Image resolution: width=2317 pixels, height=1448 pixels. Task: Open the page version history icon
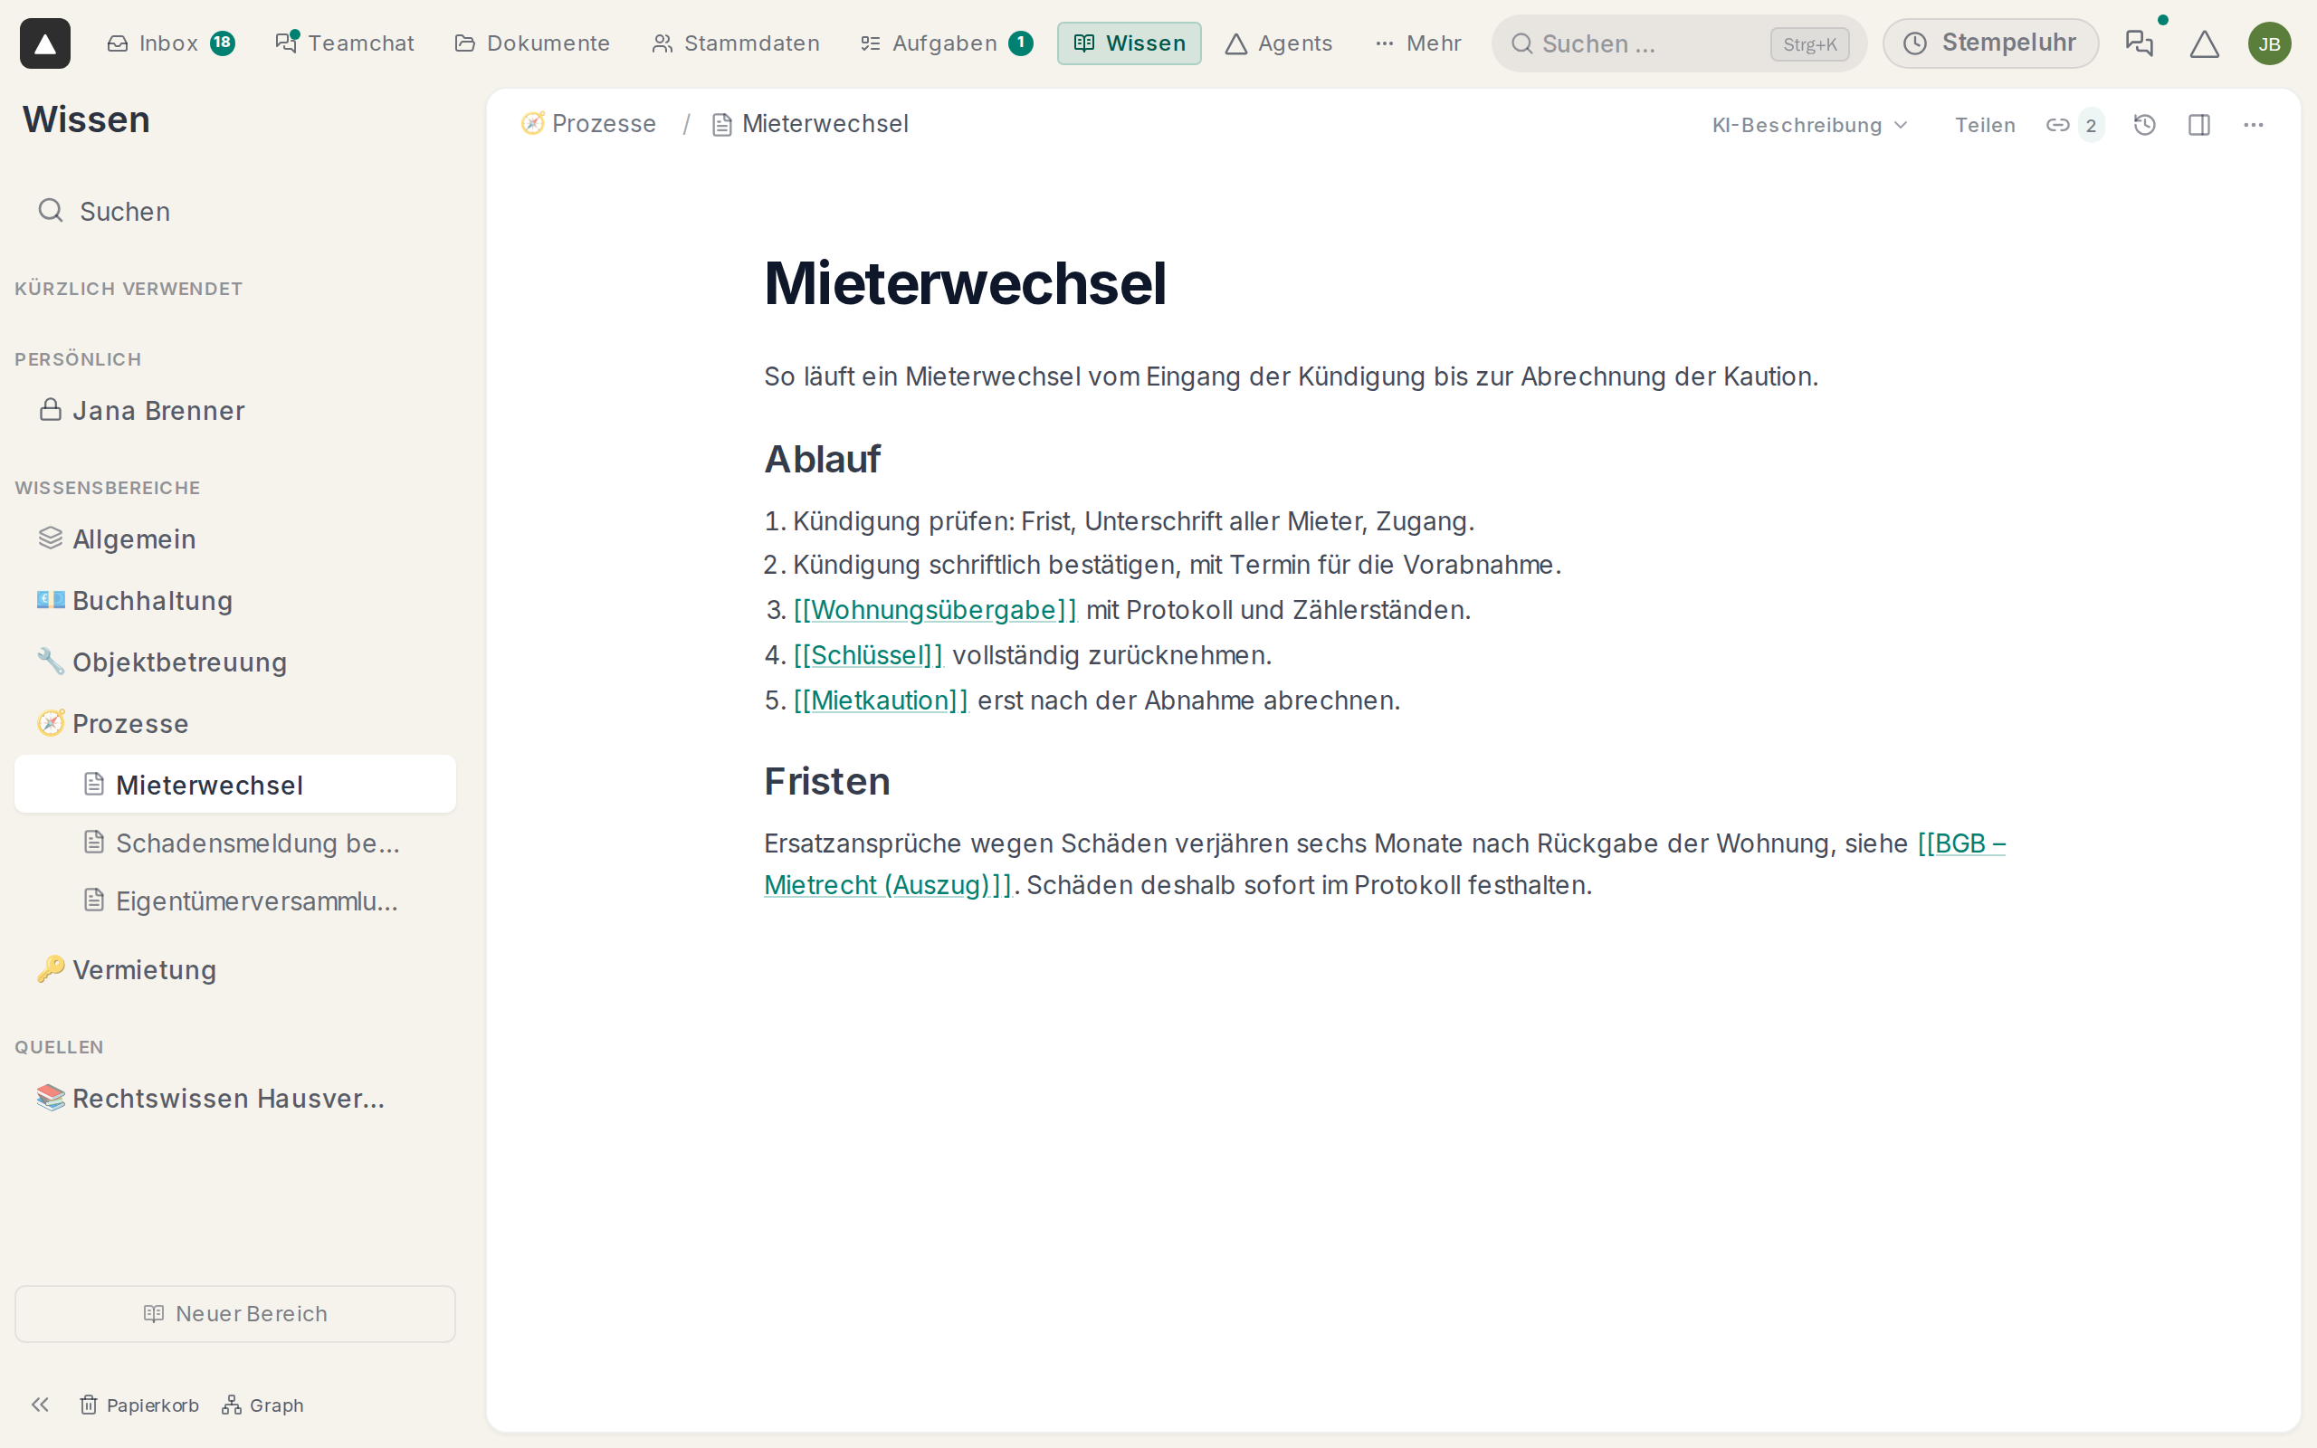click(x=2145, y=125)
